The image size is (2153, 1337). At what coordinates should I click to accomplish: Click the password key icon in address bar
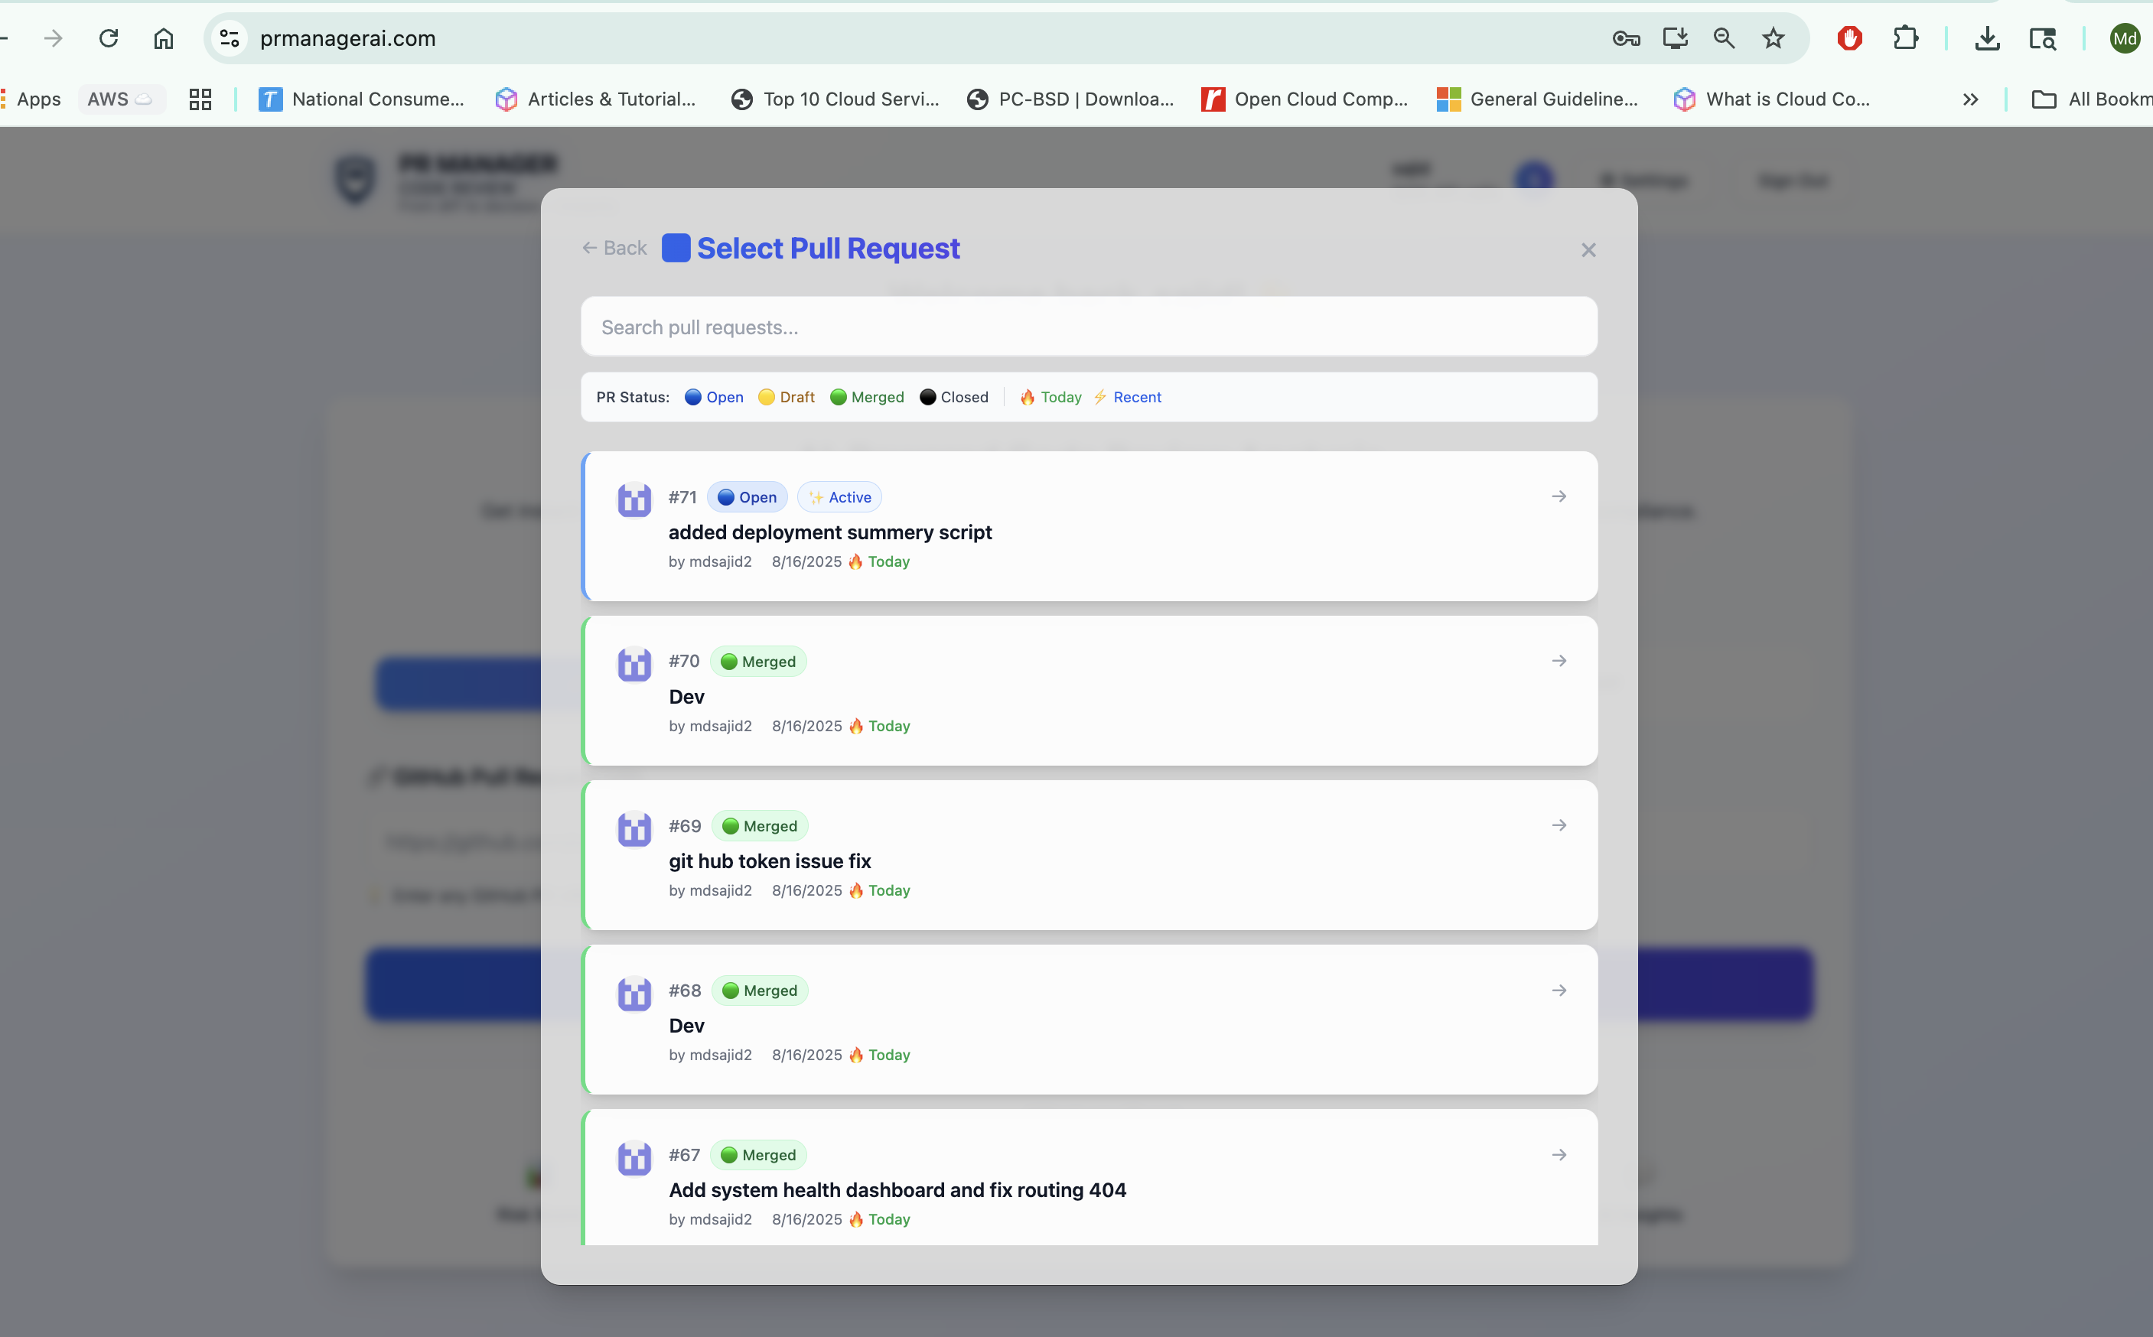[1626, 38]
